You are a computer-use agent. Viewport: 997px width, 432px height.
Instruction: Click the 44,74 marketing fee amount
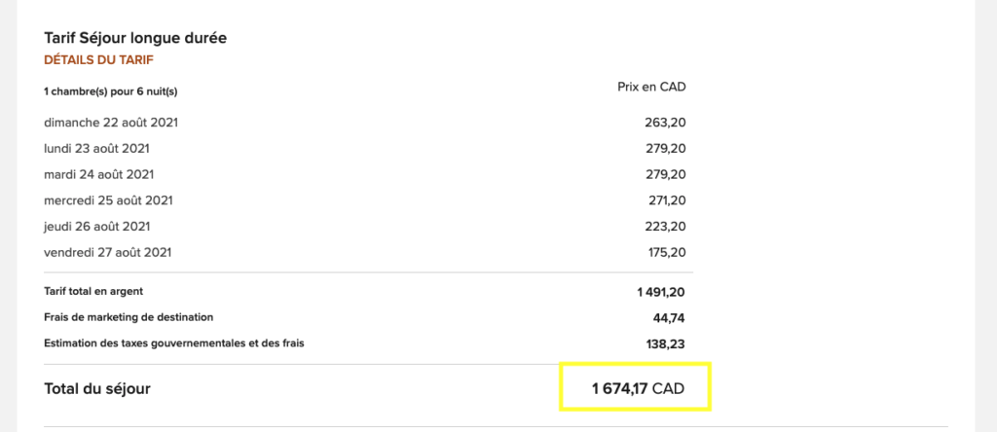pyautogui.click(x=669, y=317)
